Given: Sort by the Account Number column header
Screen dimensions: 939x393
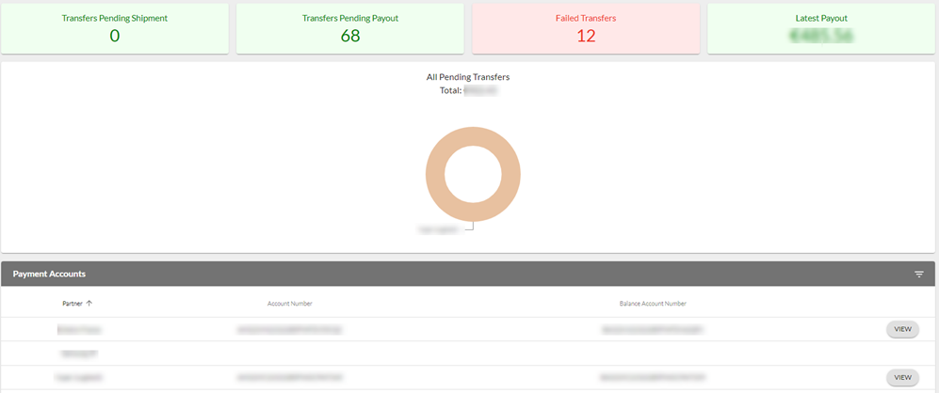Looking at the screenshot, I should (x=289, y=304).
